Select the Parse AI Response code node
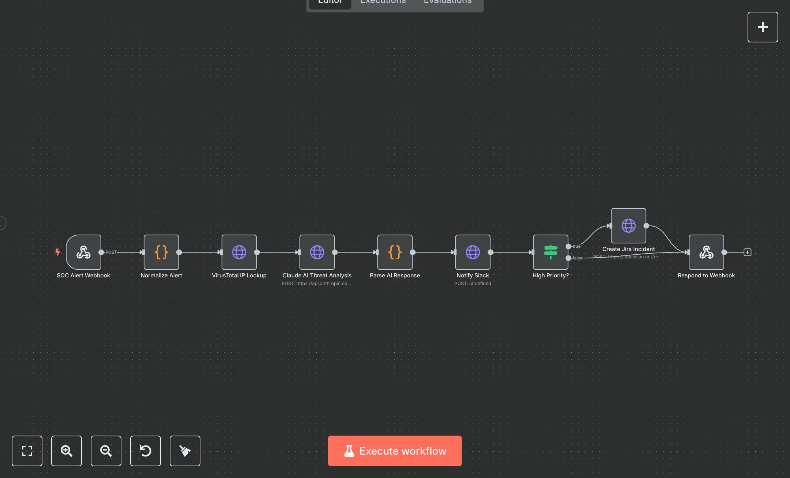The image size is (790, 478). [x=395, y=252]
